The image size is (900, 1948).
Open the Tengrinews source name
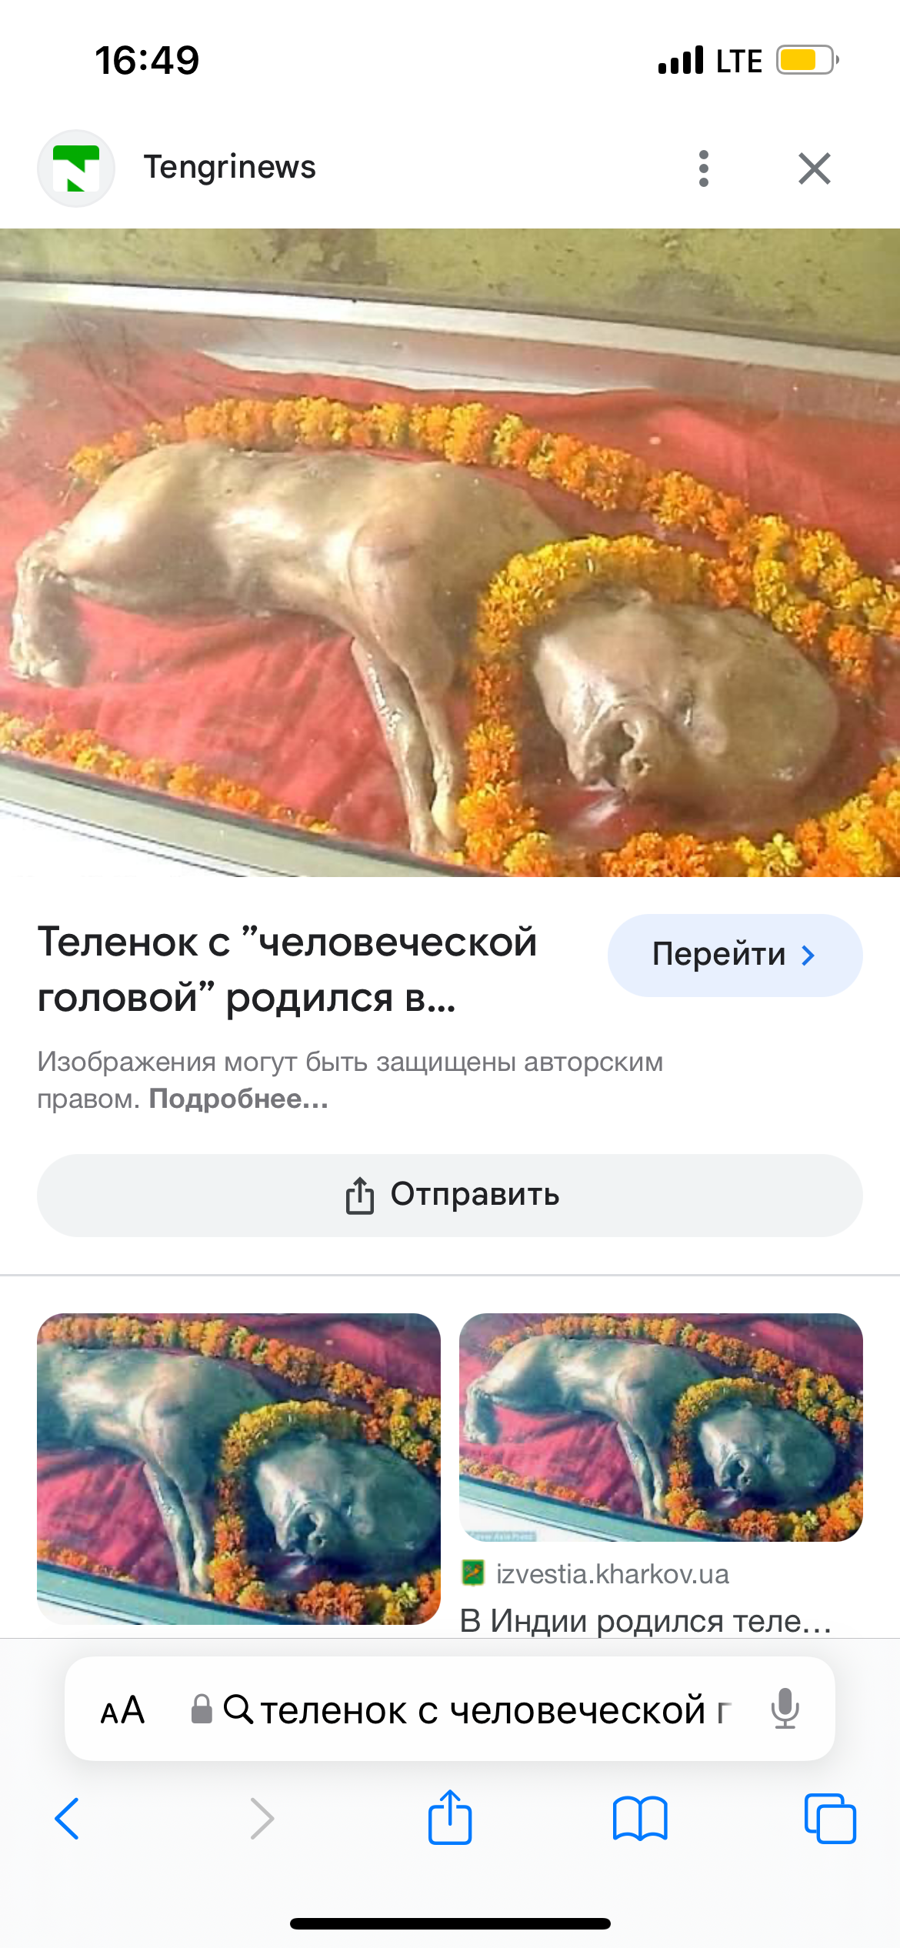tap(230, 167)
